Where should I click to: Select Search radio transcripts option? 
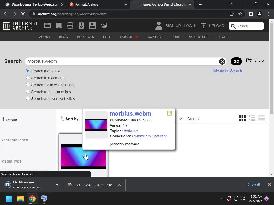click(x=28, y=92)
